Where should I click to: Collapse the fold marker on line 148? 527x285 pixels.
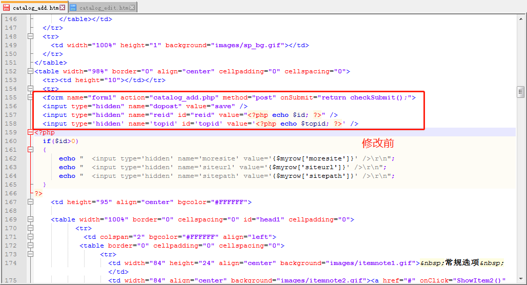pos(30,36)
